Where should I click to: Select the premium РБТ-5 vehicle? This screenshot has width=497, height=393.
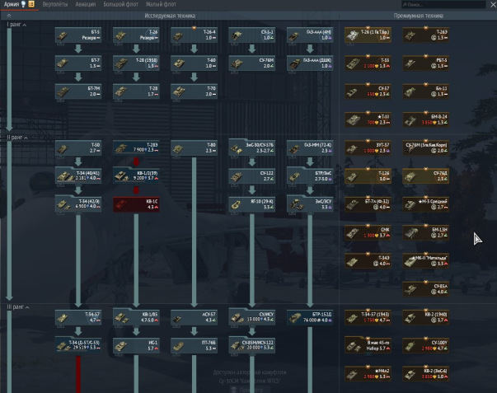click(x=425, y=63)
